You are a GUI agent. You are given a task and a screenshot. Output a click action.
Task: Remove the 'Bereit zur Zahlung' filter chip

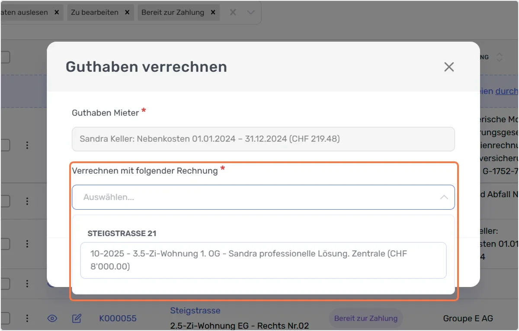213,13
